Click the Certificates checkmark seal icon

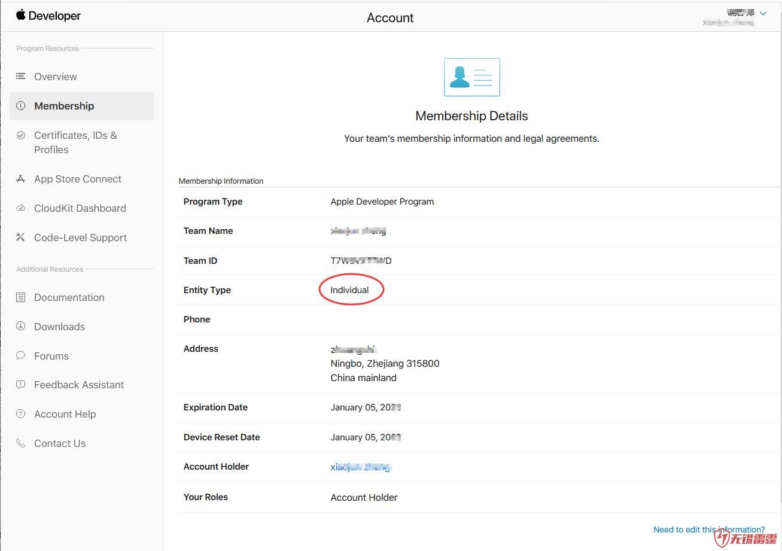tap(21, 135)
